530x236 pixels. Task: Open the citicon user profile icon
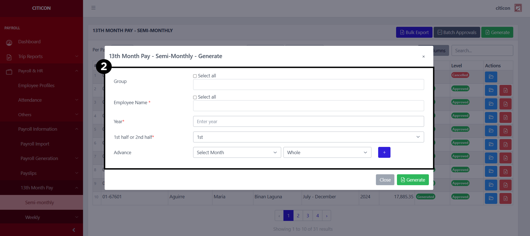(x=518, y=8)
